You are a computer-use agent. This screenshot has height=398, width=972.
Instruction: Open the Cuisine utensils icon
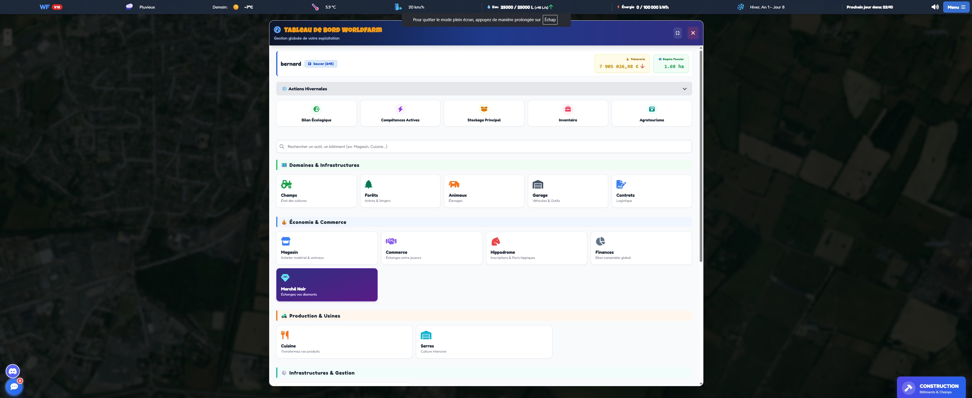[285, 335]
